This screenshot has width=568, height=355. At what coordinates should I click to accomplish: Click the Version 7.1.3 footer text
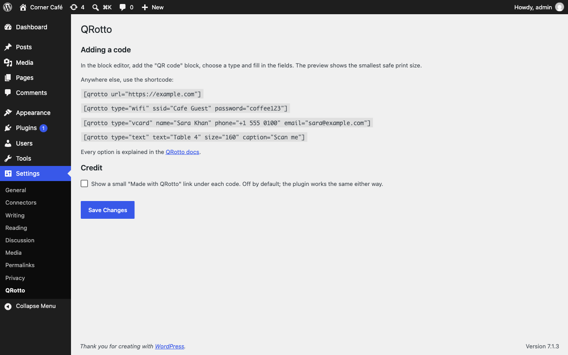click(x=542, y=346)
